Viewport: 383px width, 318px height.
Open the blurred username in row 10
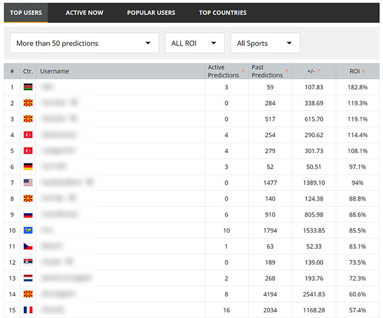point(47,230)
